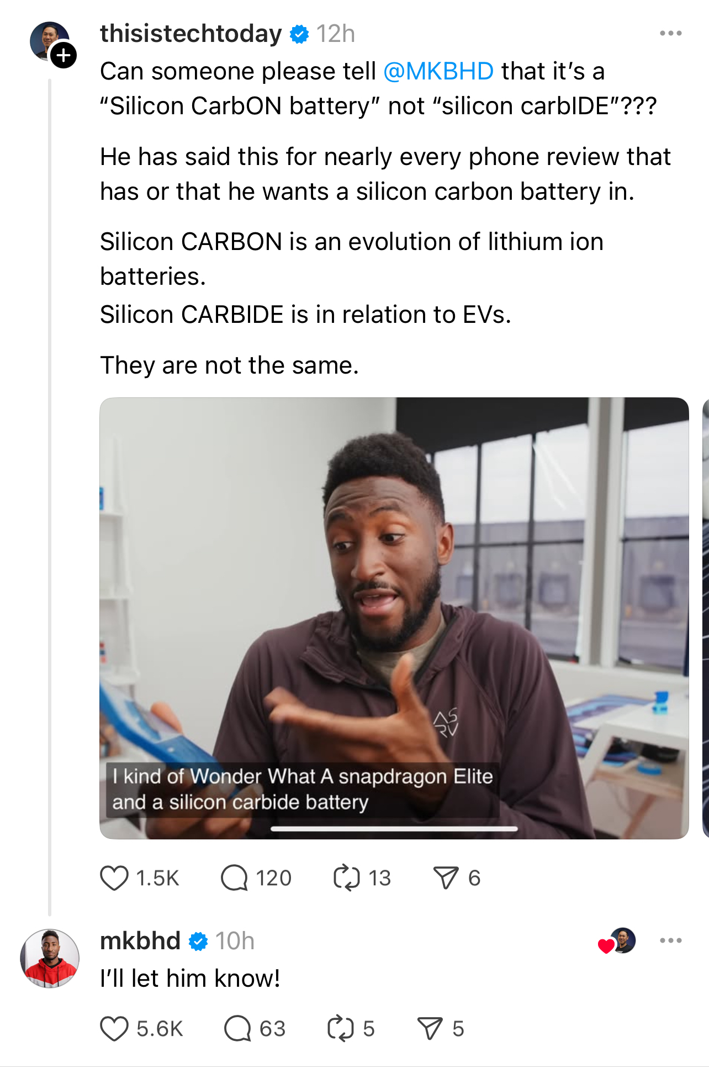Open replies on thisistechtoday's post
Screen dimensions: 709x1069
235,877
